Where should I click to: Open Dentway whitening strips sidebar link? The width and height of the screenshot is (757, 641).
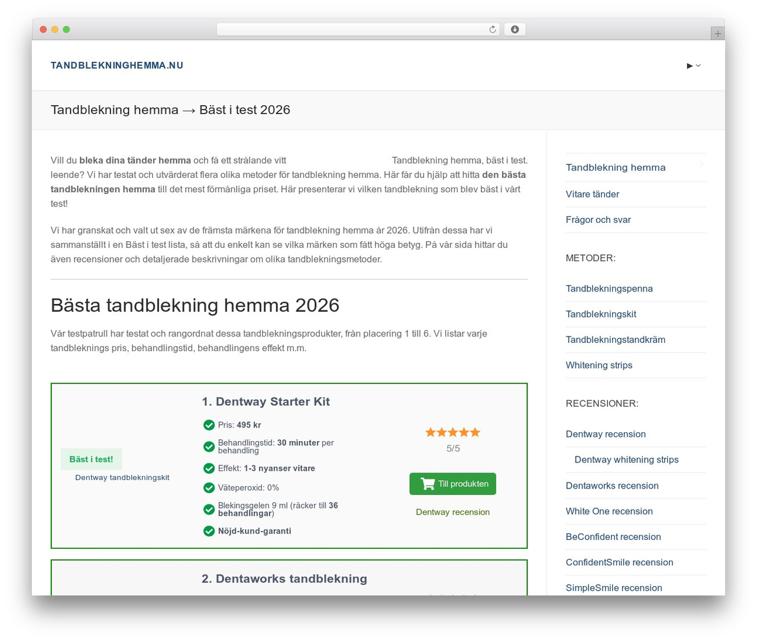(x=626, y=459)
